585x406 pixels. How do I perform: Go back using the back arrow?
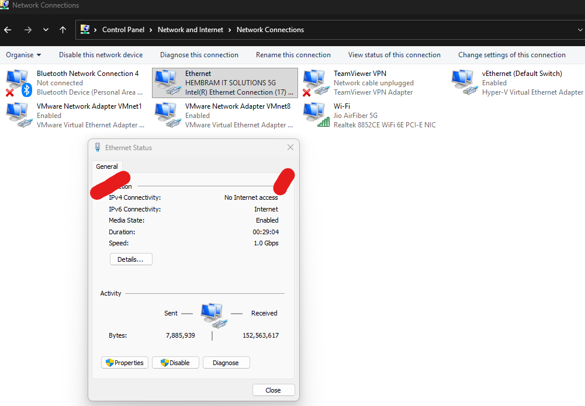8,30
